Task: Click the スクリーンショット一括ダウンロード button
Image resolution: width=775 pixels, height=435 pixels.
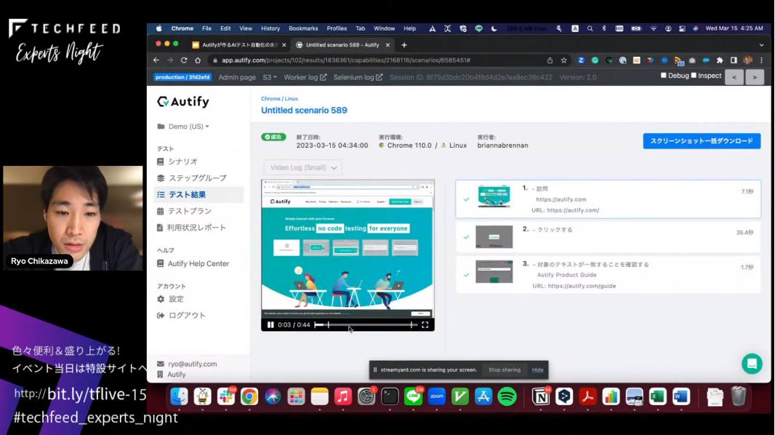Action: coord(702,141)
